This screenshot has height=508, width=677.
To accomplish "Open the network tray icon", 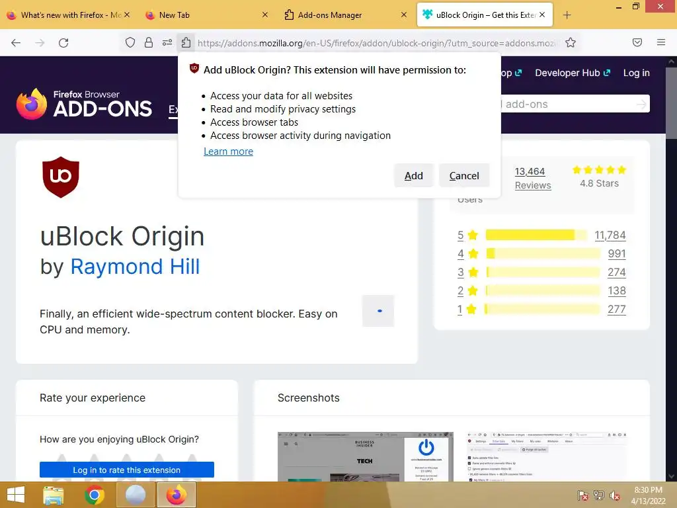I will pyautogui.click(x=599, y=495).
